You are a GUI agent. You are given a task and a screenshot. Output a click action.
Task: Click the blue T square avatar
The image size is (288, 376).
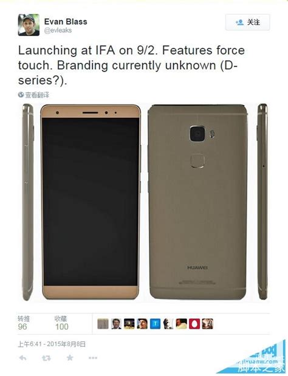pos(155,324)
